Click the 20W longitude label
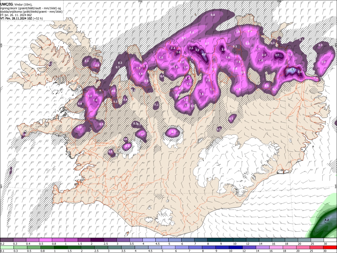 pyautogui.click(x=140, y=1)
